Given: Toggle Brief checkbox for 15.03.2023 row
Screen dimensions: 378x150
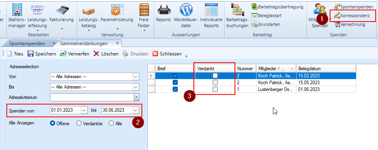Looking at the screenshot, I should point(175,76).
